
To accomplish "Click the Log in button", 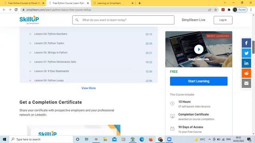I will [x=223, y=20].
